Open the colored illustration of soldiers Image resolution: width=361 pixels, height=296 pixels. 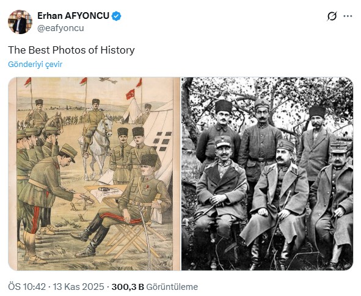coord(94,174)
